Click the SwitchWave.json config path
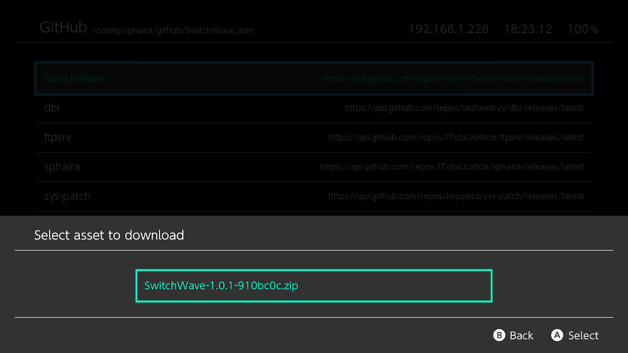 pos(173,30)
